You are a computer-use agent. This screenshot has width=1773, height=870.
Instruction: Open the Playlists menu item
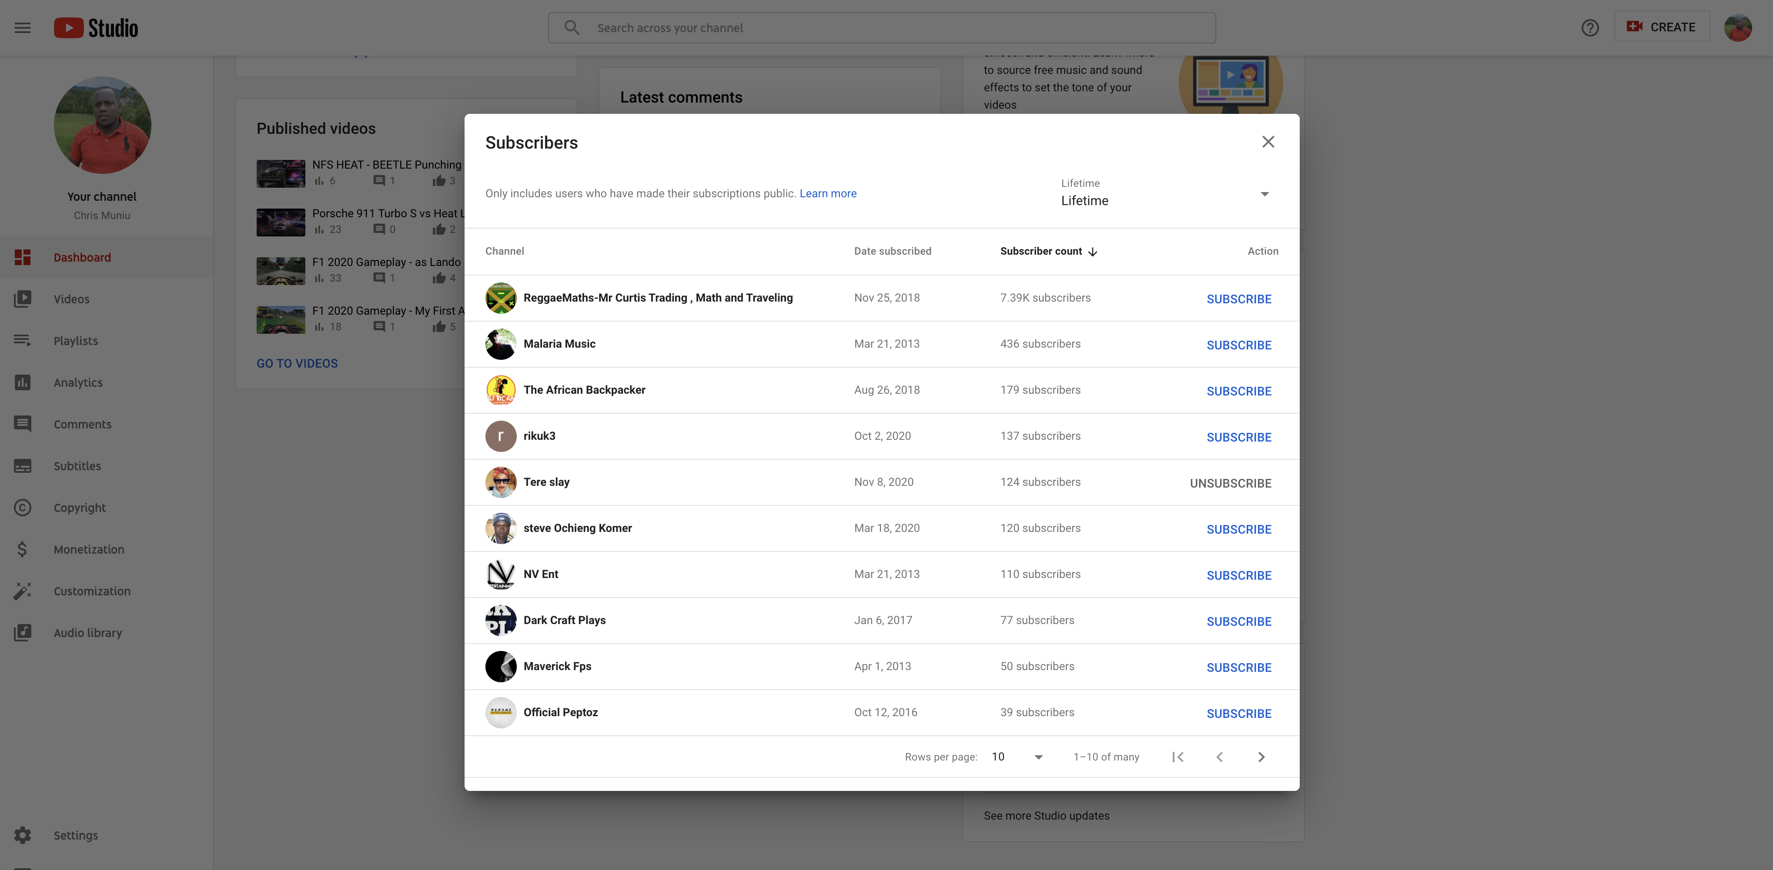point(106,340)
